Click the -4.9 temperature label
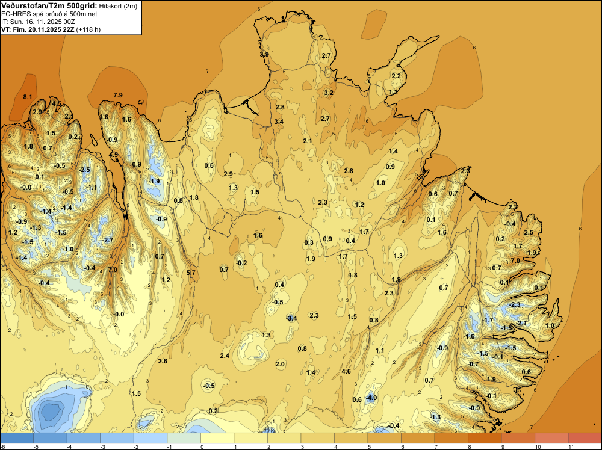 click(x=371, y=398)
